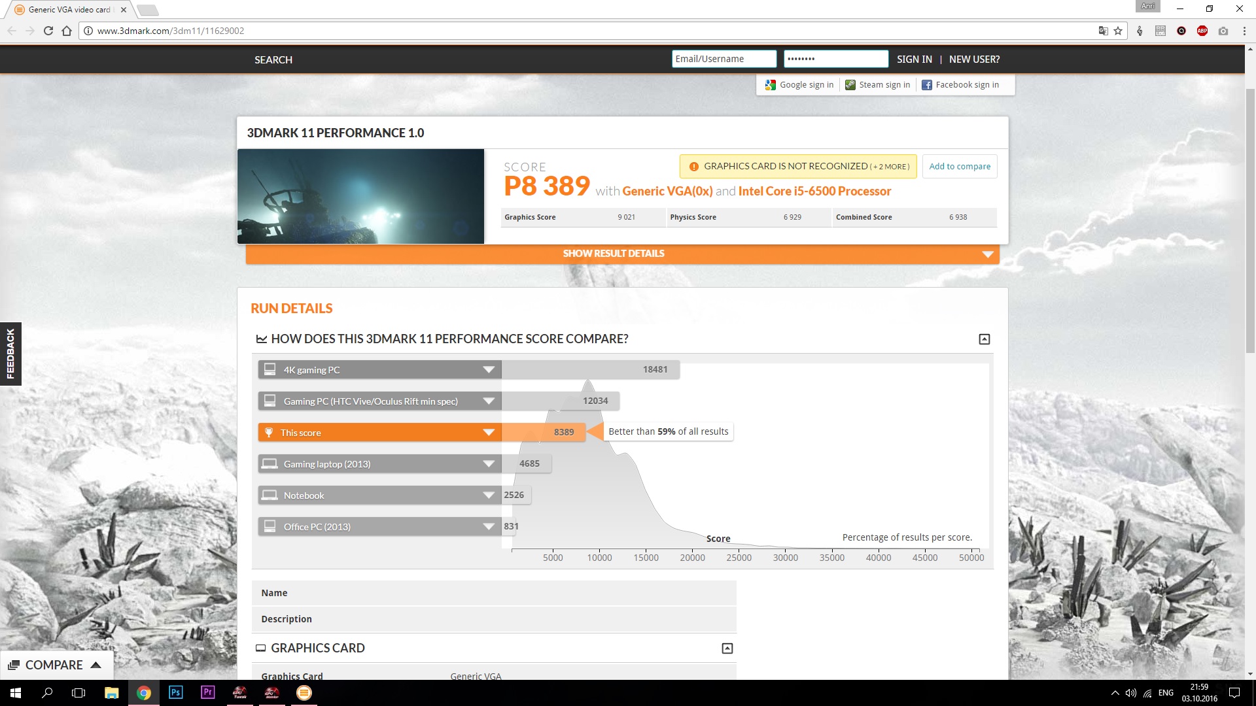This screenshot has width=1256, height=706.
Task: Click the home icon in Chrome toolbar
Action: coord(66,31)
